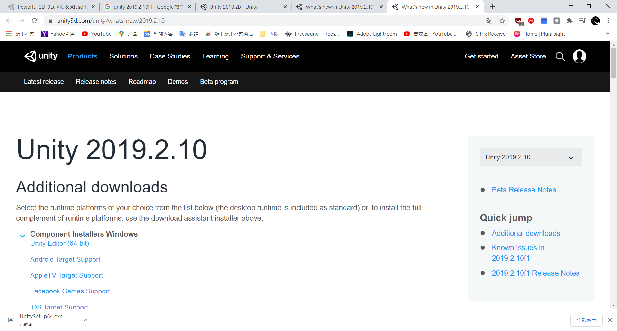The image size is (617, 331).
Task: Click the Google Translate icon in address bar
Action: (x=489, y=21)
